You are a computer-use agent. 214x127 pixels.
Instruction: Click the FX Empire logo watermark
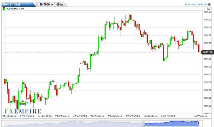(23, 111)
